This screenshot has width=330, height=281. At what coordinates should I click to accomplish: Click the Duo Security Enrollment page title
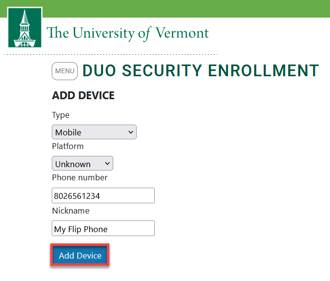pos(201,70)
